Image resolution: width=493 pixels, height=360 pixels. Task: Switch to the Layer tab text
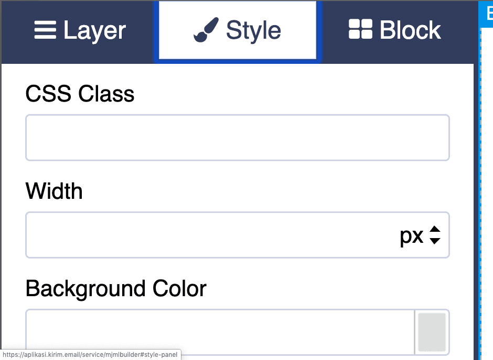click(x=94, y=30)
